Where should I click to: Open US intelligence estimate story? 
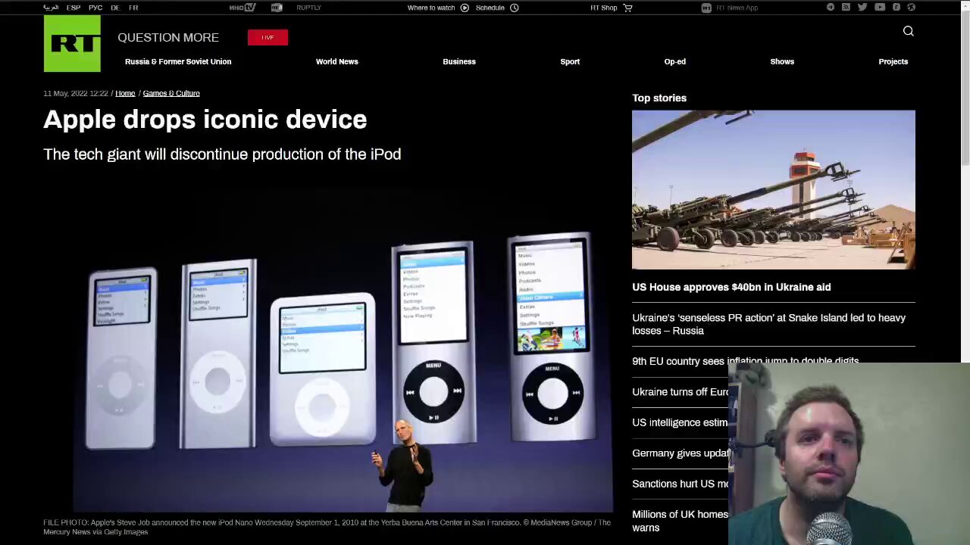pos(680,422)
